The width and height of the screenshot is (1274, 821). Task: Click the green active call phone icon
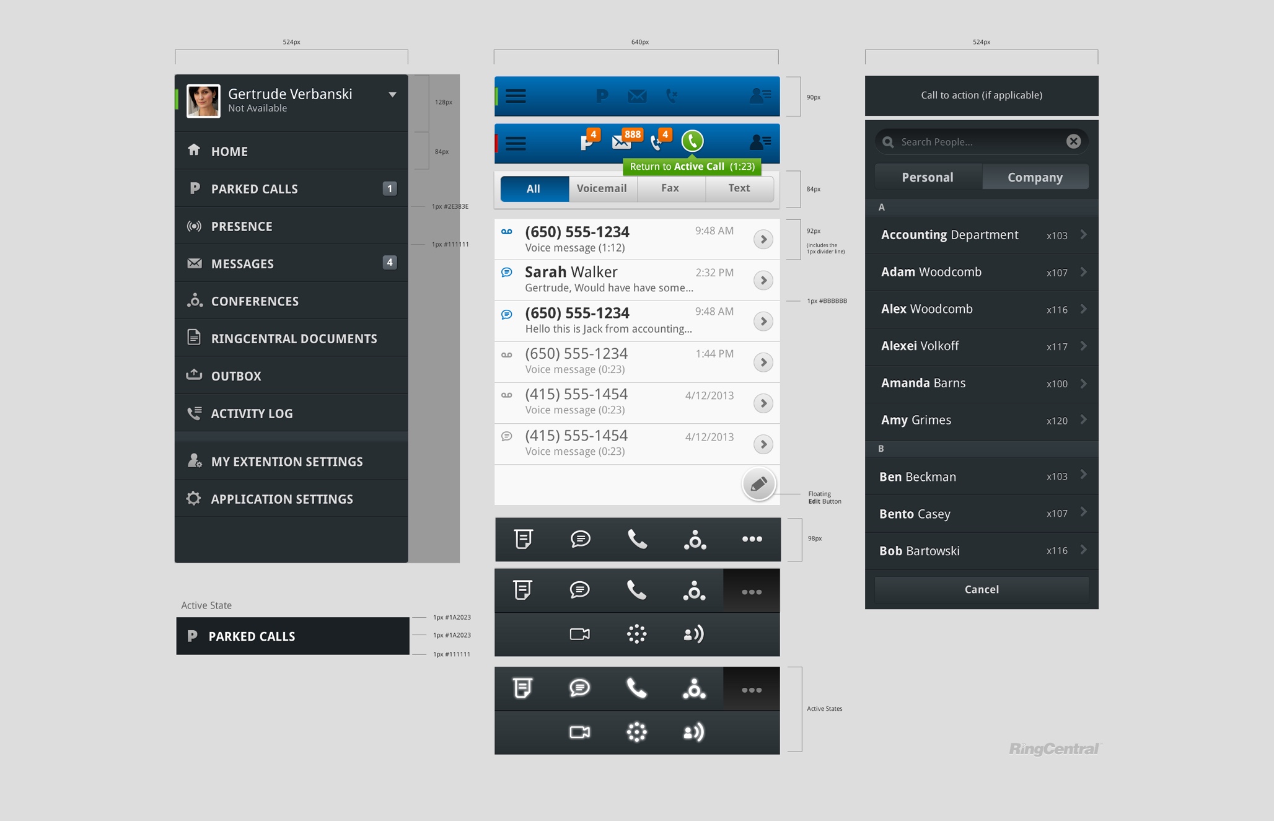pos(692,141)
